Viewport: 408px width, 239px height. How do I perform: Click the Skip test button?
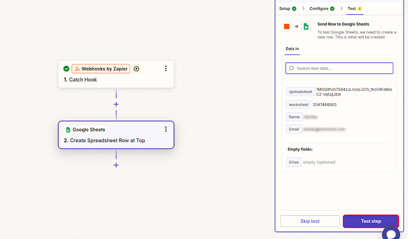pos(310,221)
